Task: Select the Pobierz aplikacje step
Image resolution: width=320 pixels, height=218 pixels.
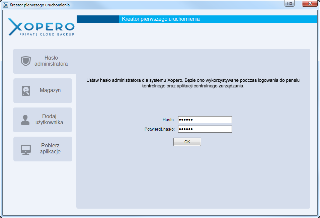Action: coord(50,149)
